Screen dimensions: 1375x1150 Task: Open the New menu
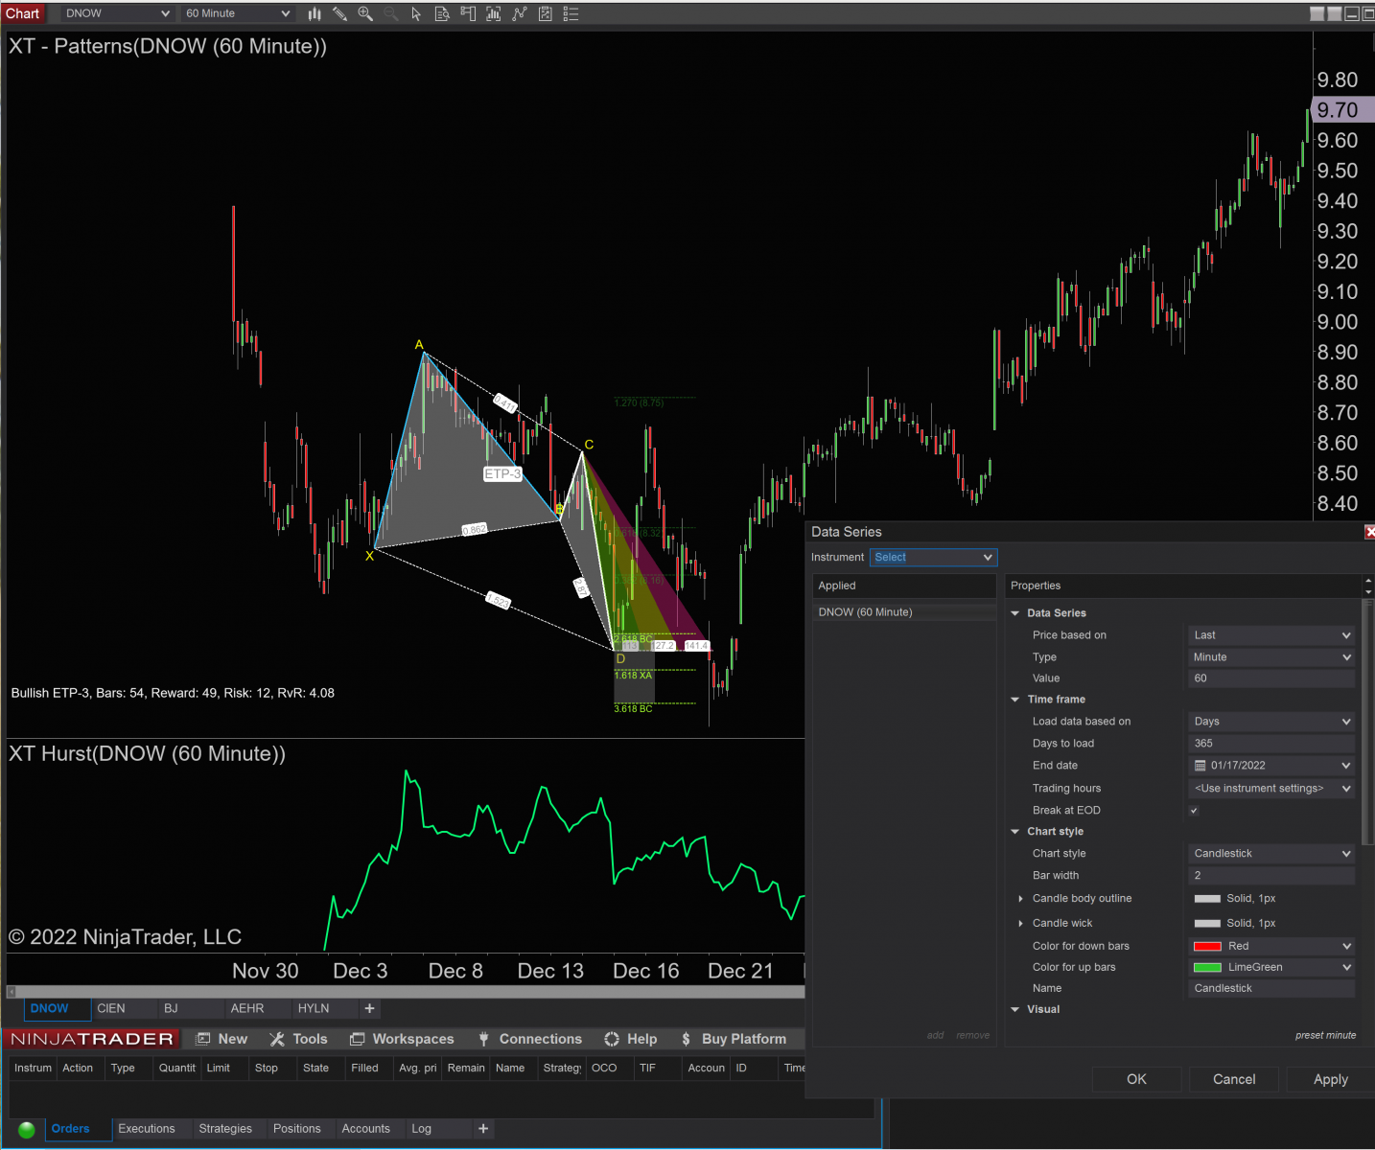222,1039
